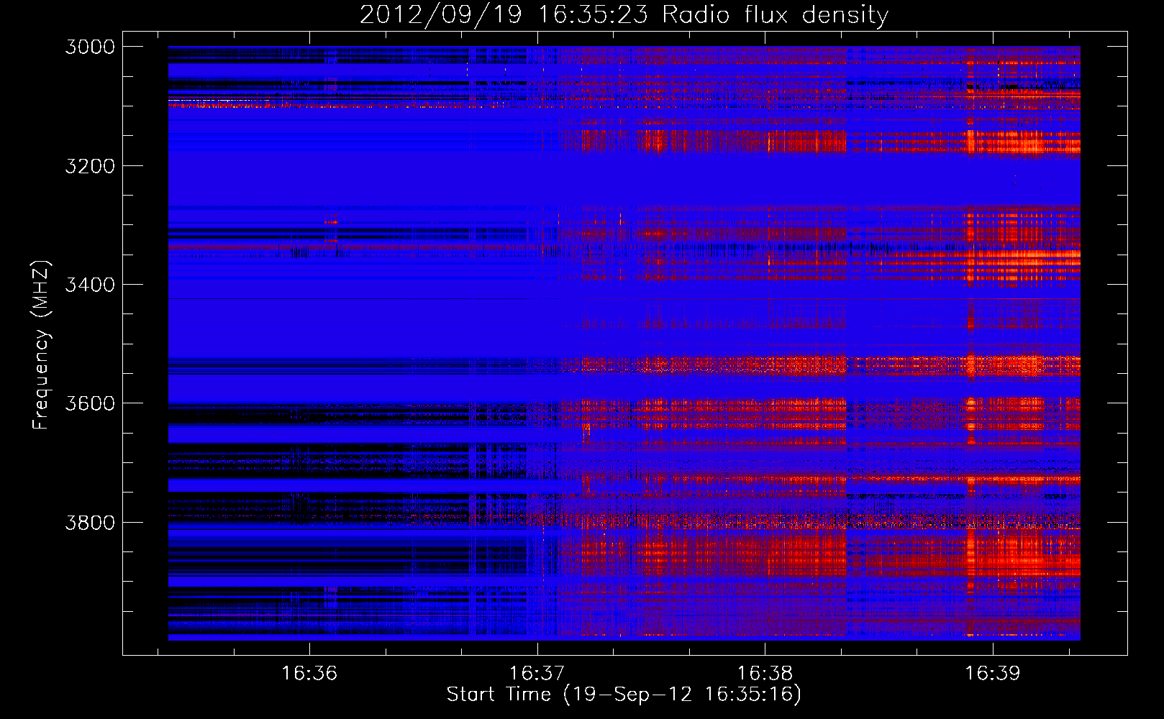This screenshot has width=1164, height=719.
Task: Click the '3800' frequency axis label
Action: point(90,522)
